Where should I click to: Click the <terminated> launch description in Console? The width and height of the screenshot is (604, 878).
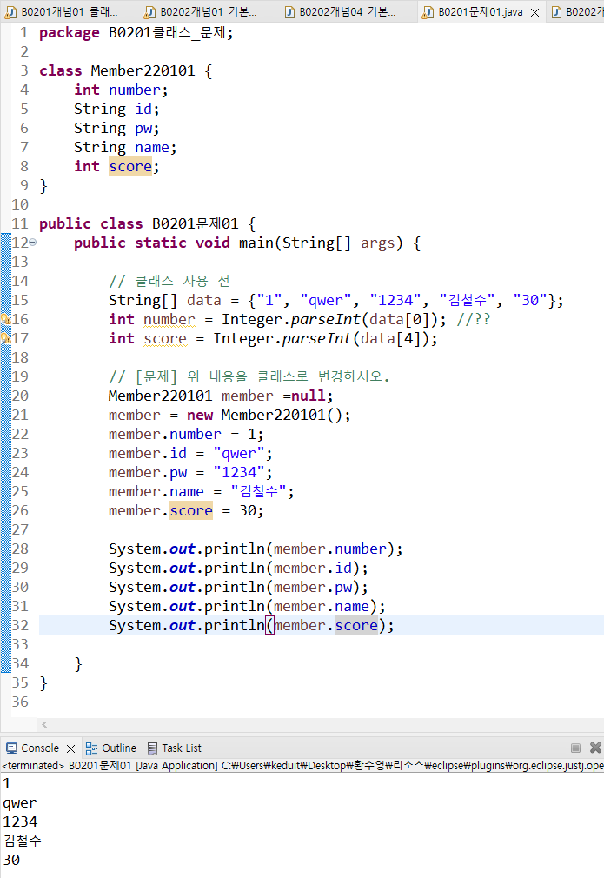(302, 766)
